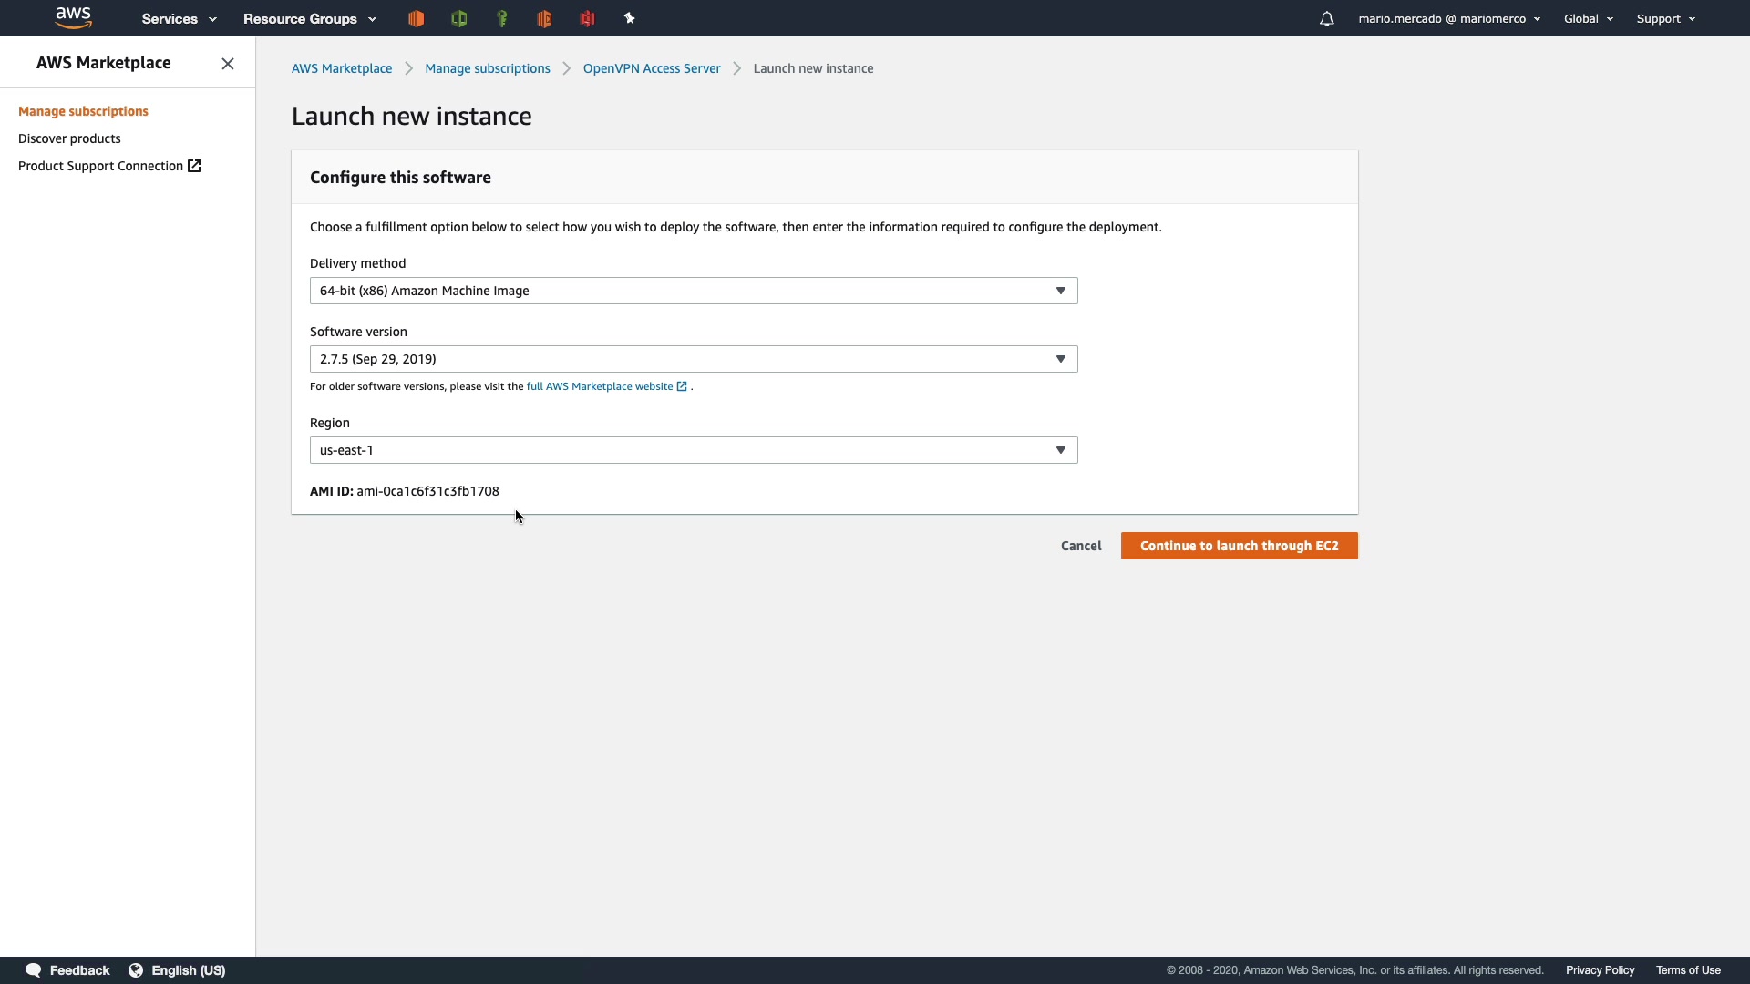Click Continue to launch through EC2
Viewport: 1750px width, 984px height.
coord(1239,546)
